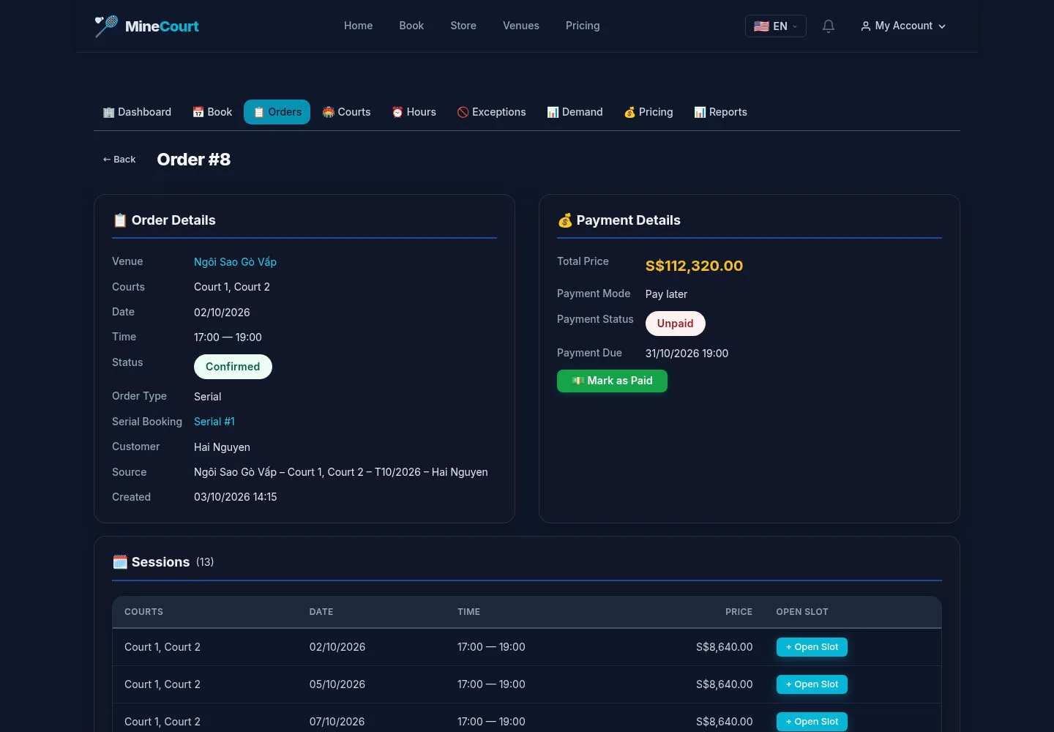Click the US flag language icon
Screen dimensions: 1054x732
click(761, 26)
